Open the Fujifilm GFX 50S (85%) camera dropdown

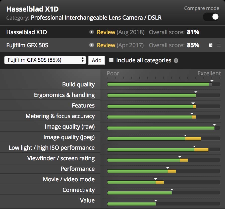click(45, 60)
